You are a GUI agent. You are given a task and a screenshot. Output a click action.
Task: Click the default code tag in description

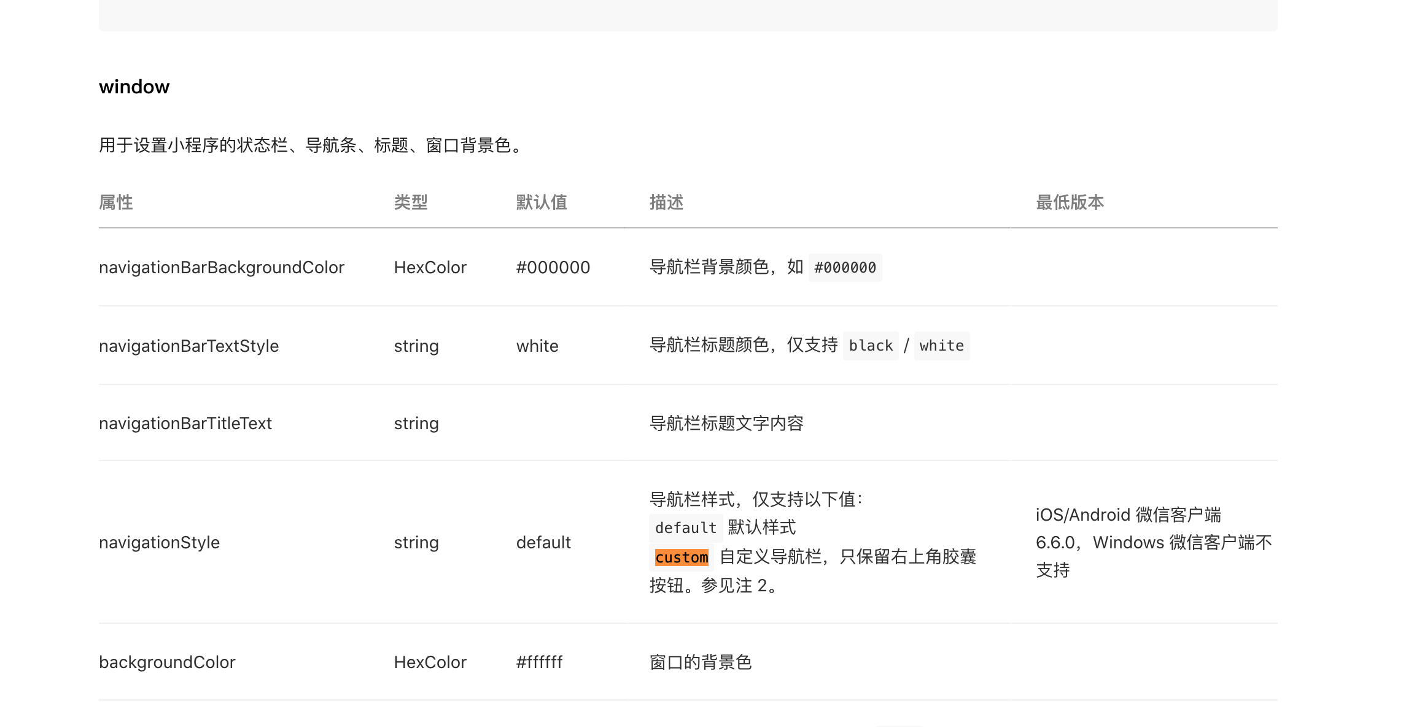(685, 528)
